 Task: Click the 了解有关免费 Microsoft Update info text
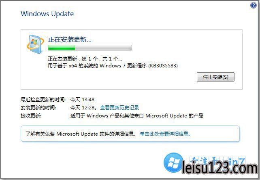(x=81, y=134)
